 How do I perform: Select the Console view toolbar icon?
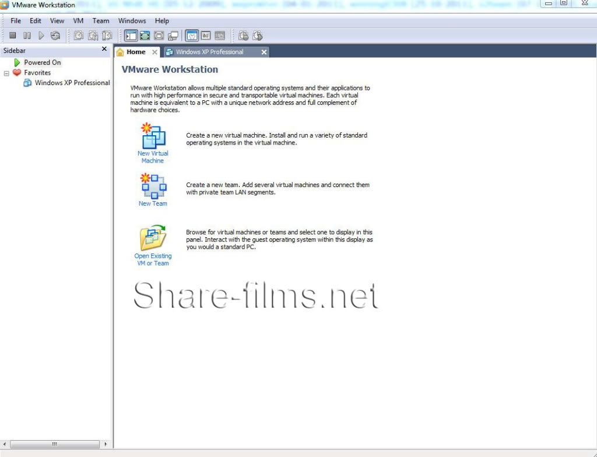[220, 36]
